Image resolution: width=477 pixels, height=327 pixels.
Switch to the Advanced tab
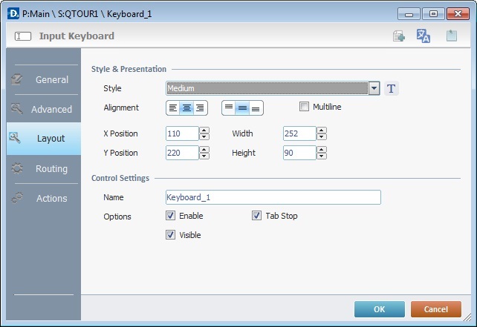(x=44, y=109)
